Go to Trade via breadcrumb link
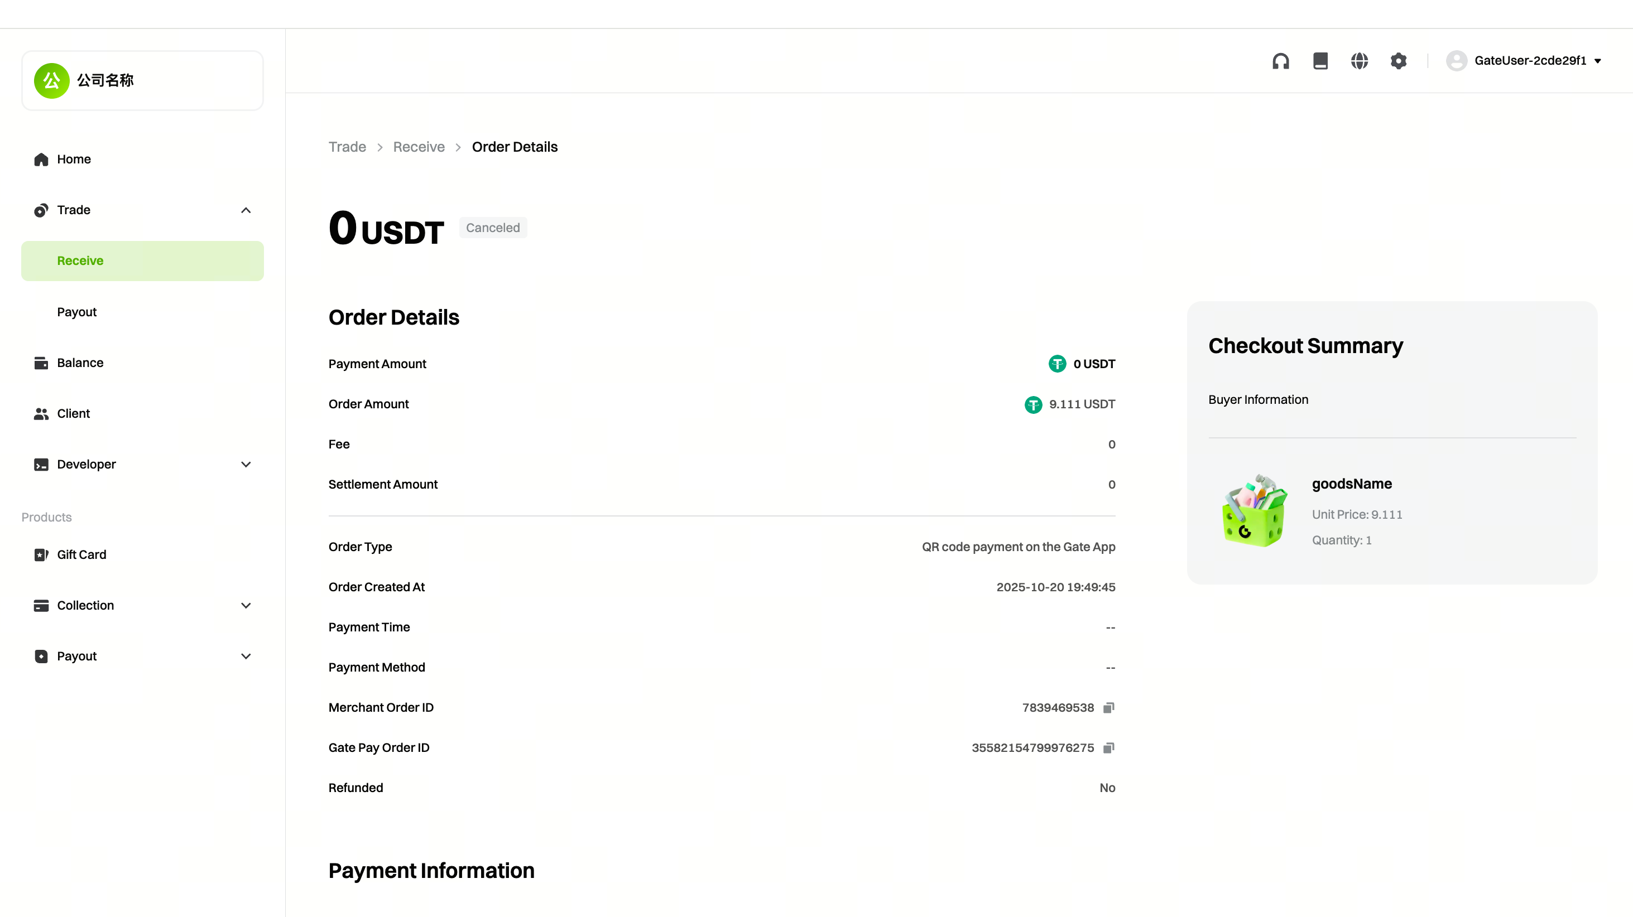This screenshot has height=917, width=1633. click(347, 147)
